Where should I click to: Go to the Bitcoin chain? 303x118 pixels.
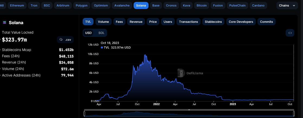click(202, 5)
